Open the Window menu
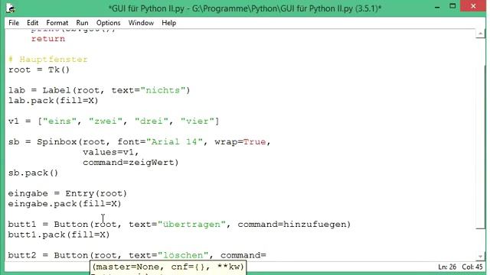This screenshot has height=275, width=490. [x=141, y=23]
